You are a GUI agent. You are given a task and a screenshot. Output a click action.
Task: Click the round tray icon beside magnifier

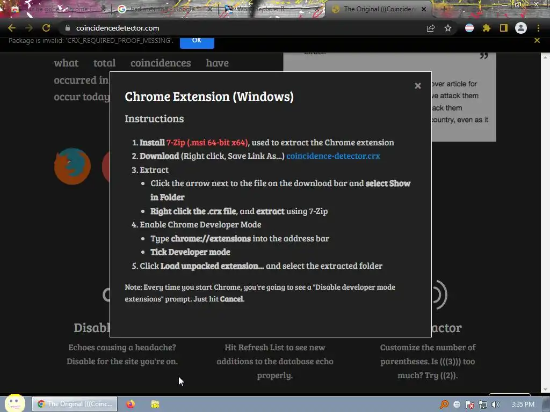(457, 404)
